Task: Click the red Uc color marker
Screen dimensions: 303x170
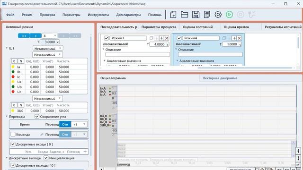Action: pos(13,92)
